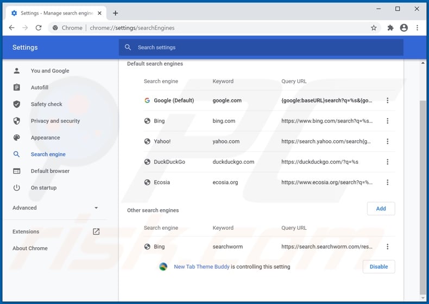Click the Settings title in header

(25, 47)
